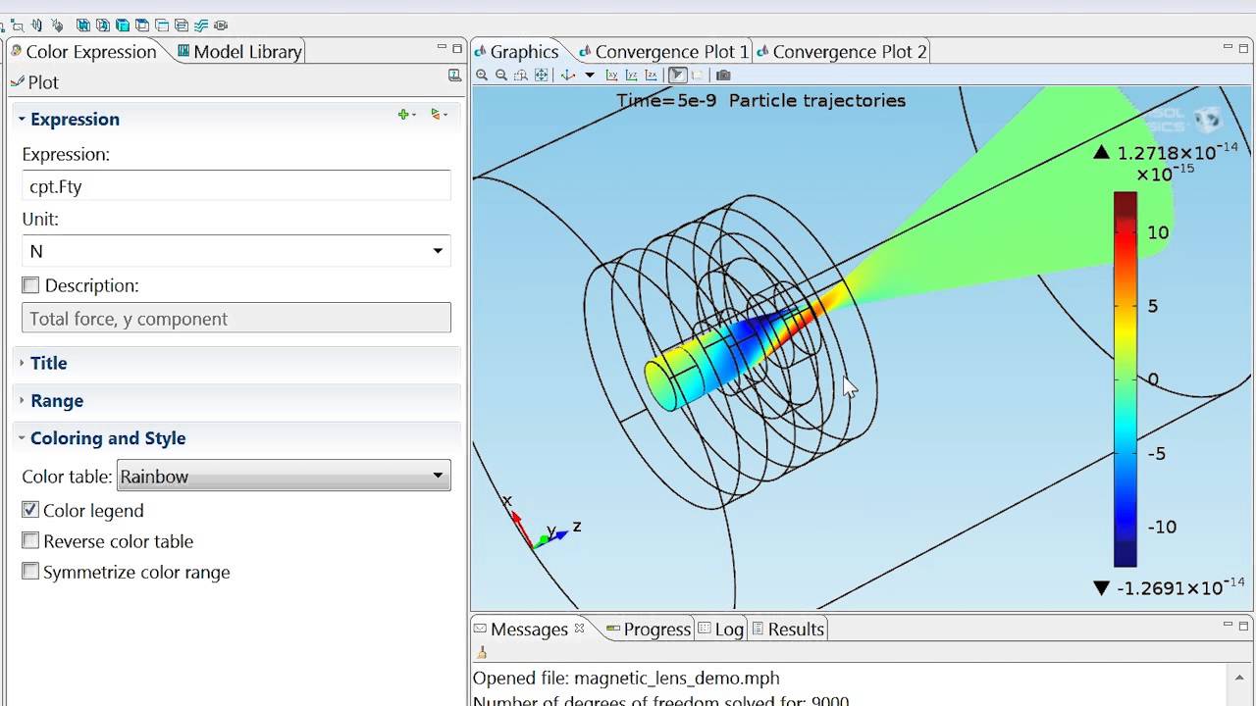
Task: Click the Plot brush icon
Action: [x=17, y=82]
